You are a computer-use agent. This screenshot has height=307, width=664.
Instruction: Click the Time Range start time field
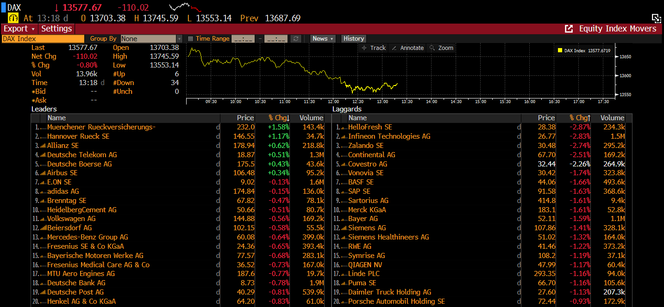coord(243,39)
